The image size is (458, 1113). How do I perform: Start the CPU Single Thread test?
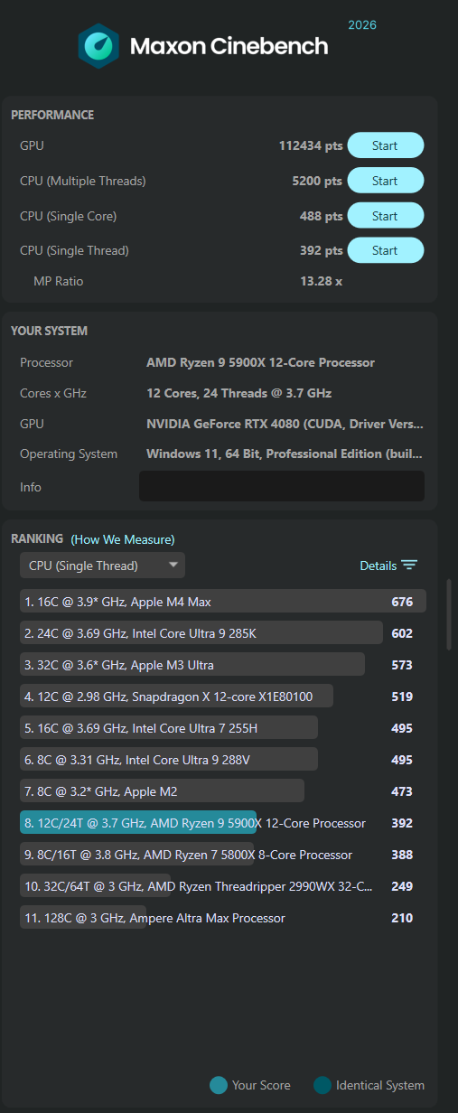pos(385,250)
